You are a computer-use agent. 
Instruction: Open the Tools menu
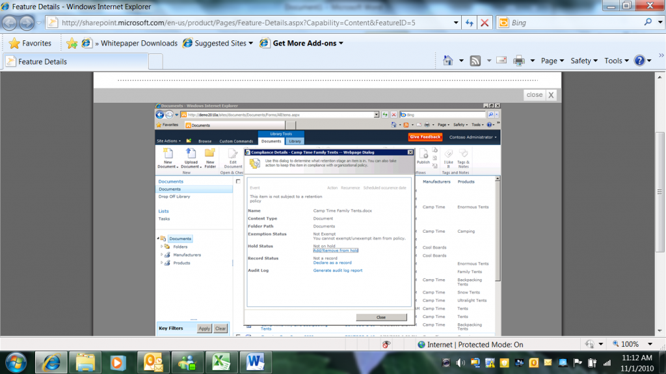[617, 60]
